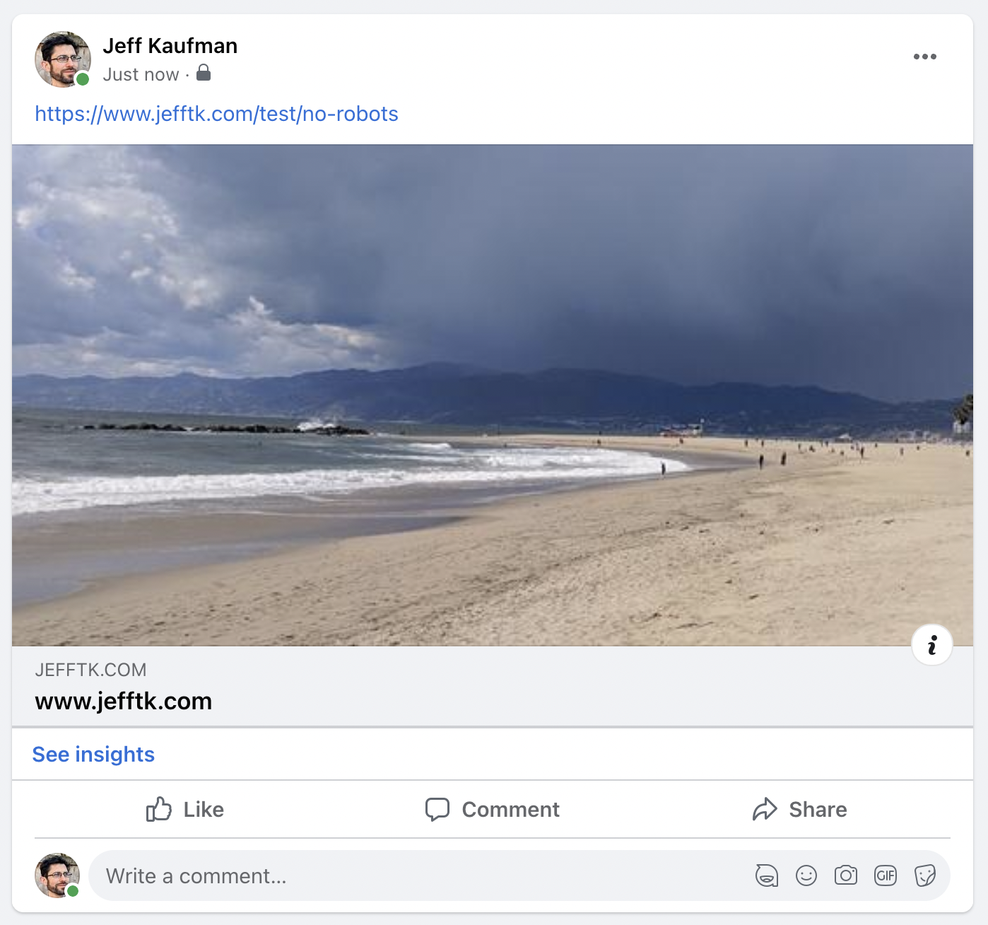The height and width of the screenshot is (925, 988).
Task: Open the post options three-dot menu
Action: (x=926, y=56)
